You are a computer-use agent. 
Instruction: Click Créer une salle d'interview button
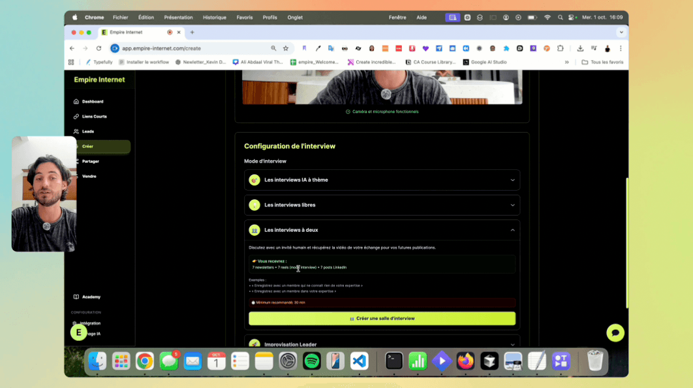click(x=382, y=318)
